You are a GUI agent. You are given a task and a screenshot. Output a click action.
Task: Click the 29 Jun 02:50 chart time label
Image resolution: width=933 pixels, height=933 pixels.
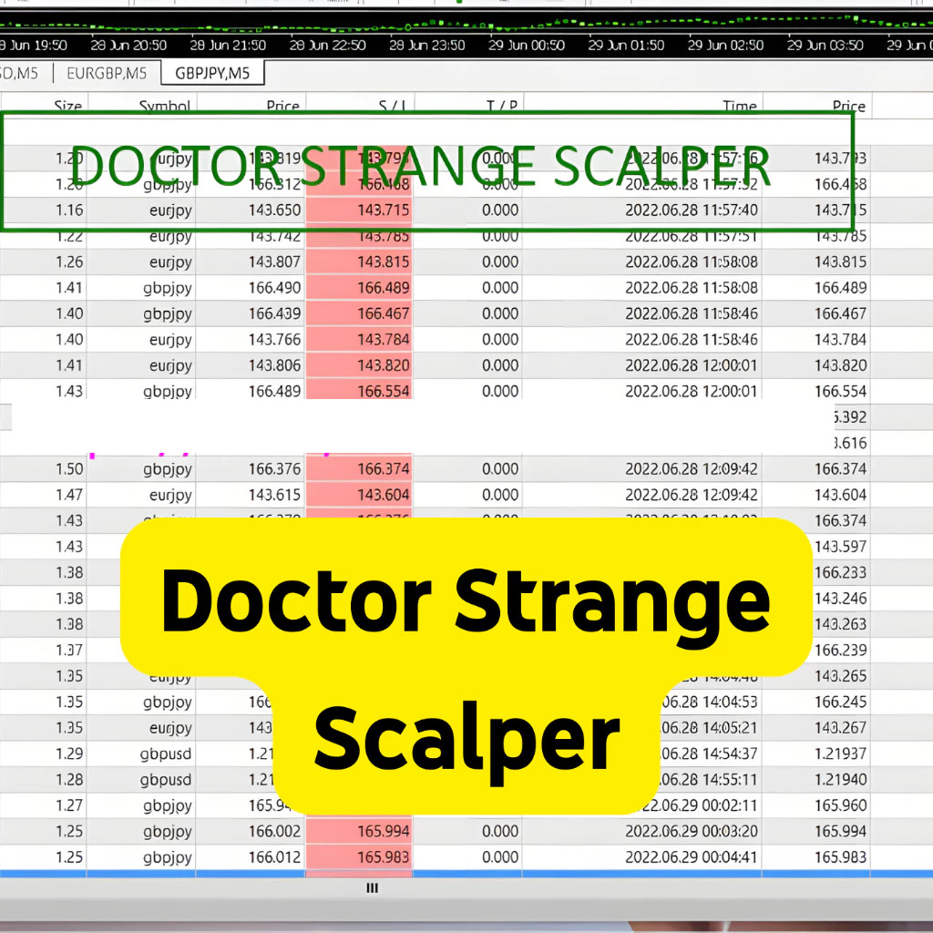click(725, 46)
